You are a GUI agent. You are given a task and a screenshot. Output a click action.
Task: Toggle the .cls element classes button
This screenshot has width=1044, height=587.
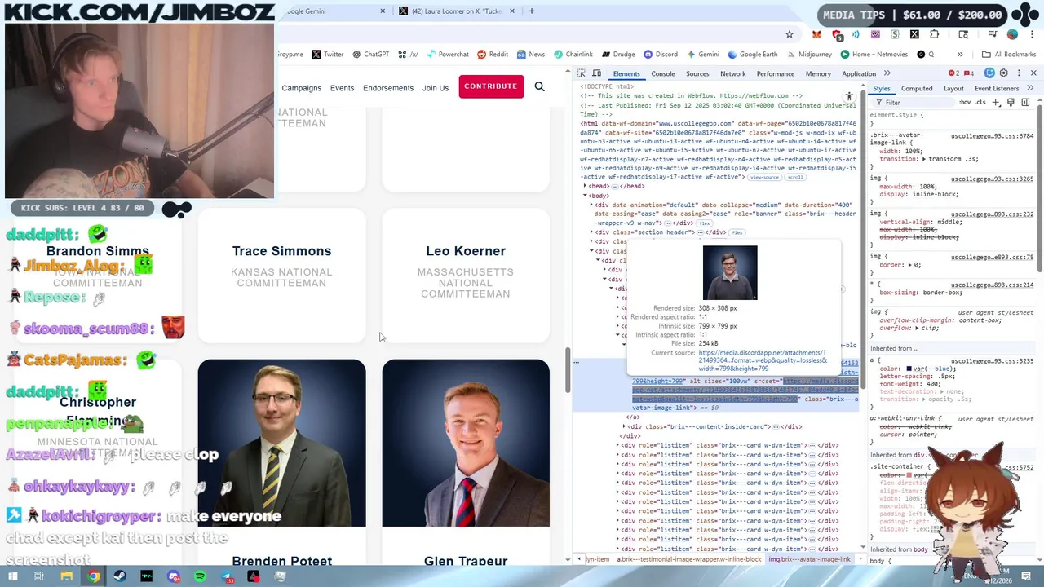click(x=981, y=103)
